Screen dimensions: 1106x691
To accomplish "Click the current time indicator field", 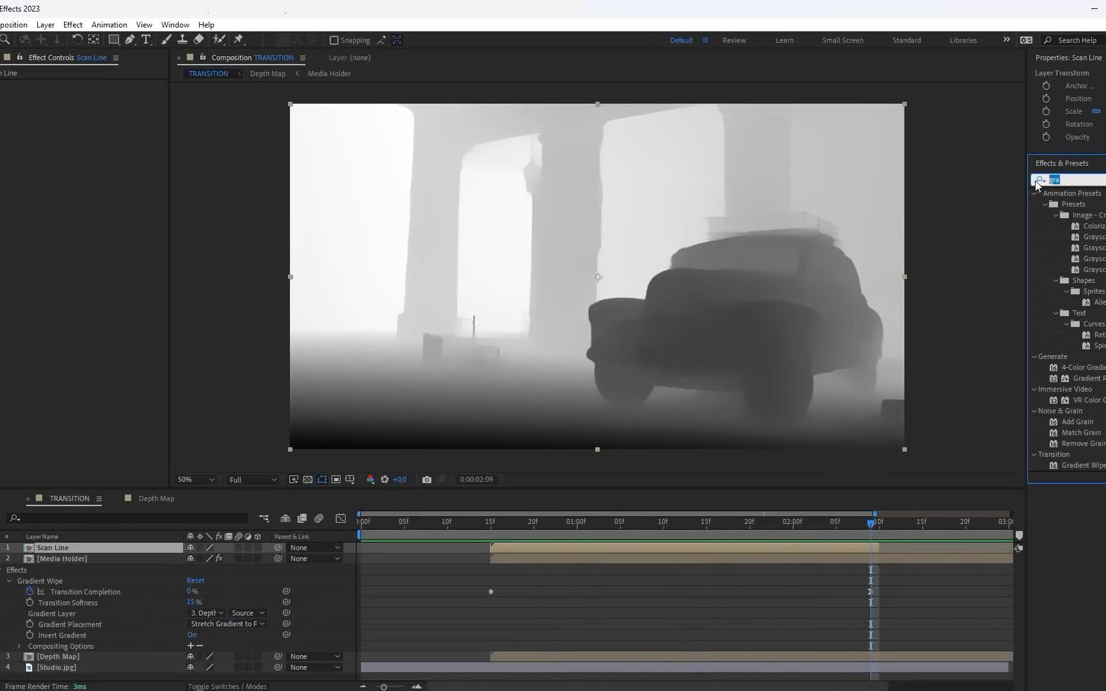I will (x=476, y=479).
